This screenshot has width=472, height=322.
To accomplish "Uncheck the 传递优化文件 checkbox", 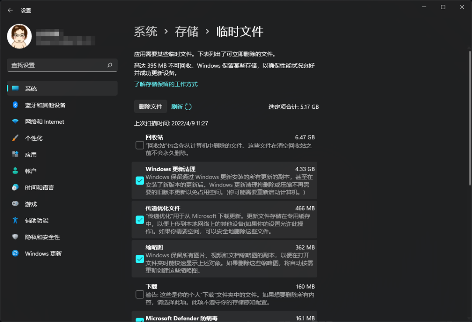I will [140, 220].
